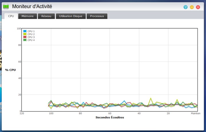The image size is (206, 132).
Task: Minimize window with the yellow button
Action: coord(192,7)
